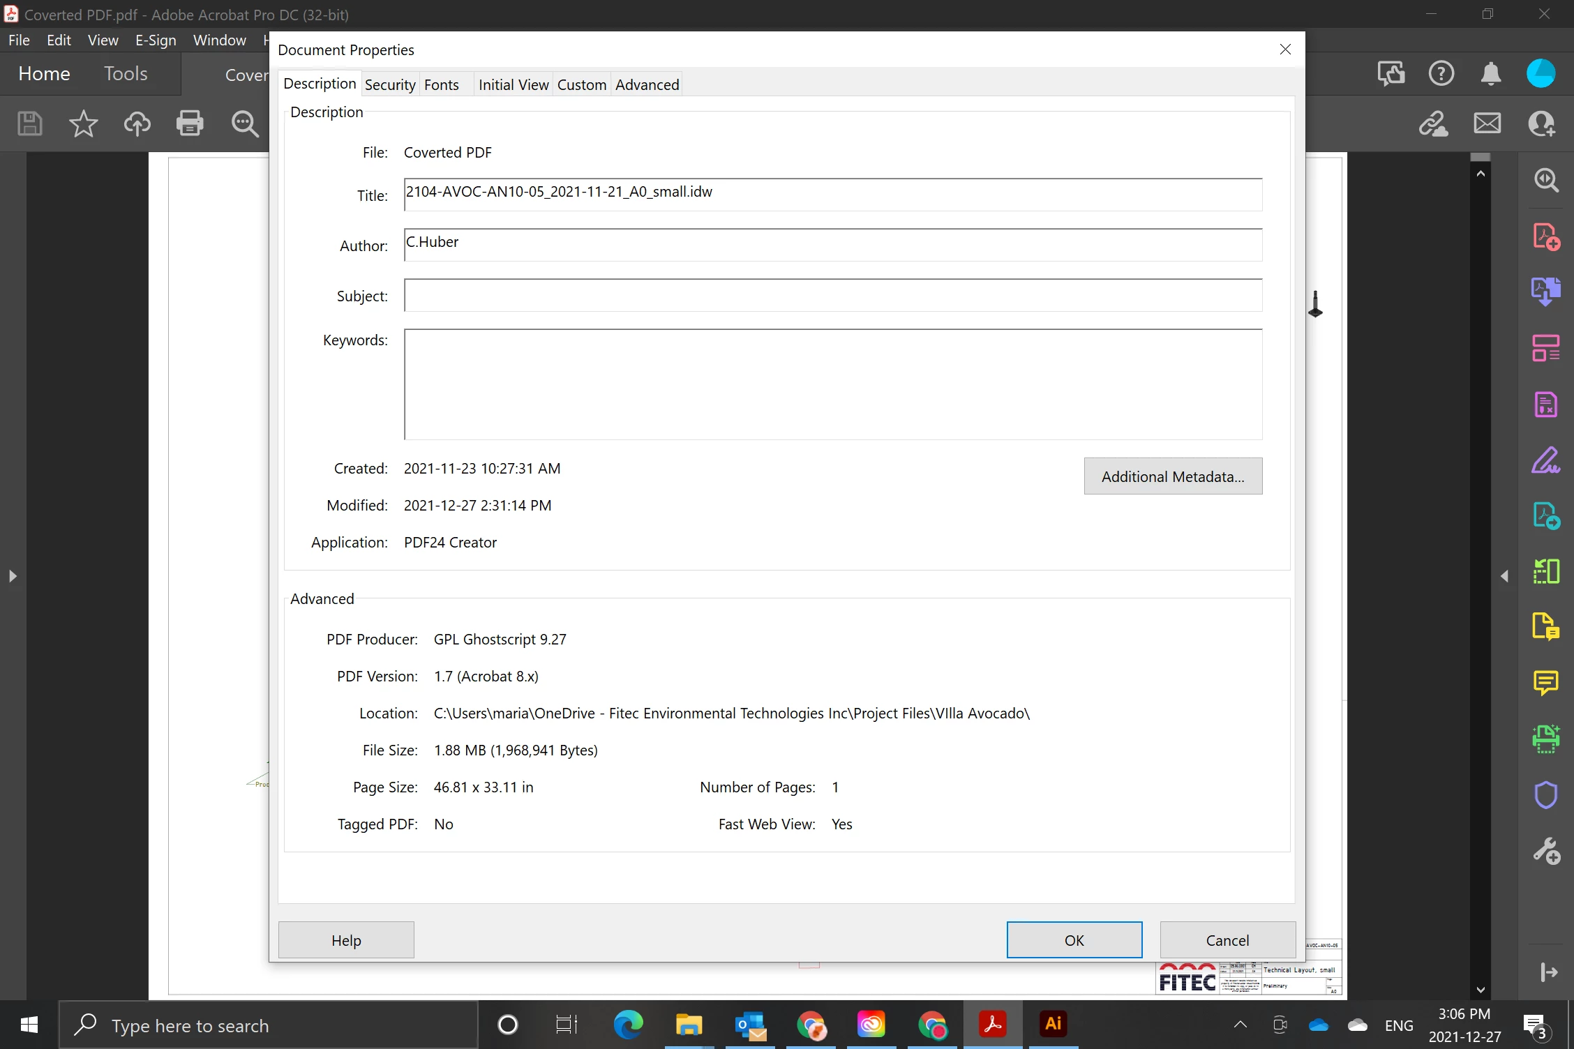The image size is (1574, 1049).
Task: Switch to the Security tab
Action: (x=390, y=84)
